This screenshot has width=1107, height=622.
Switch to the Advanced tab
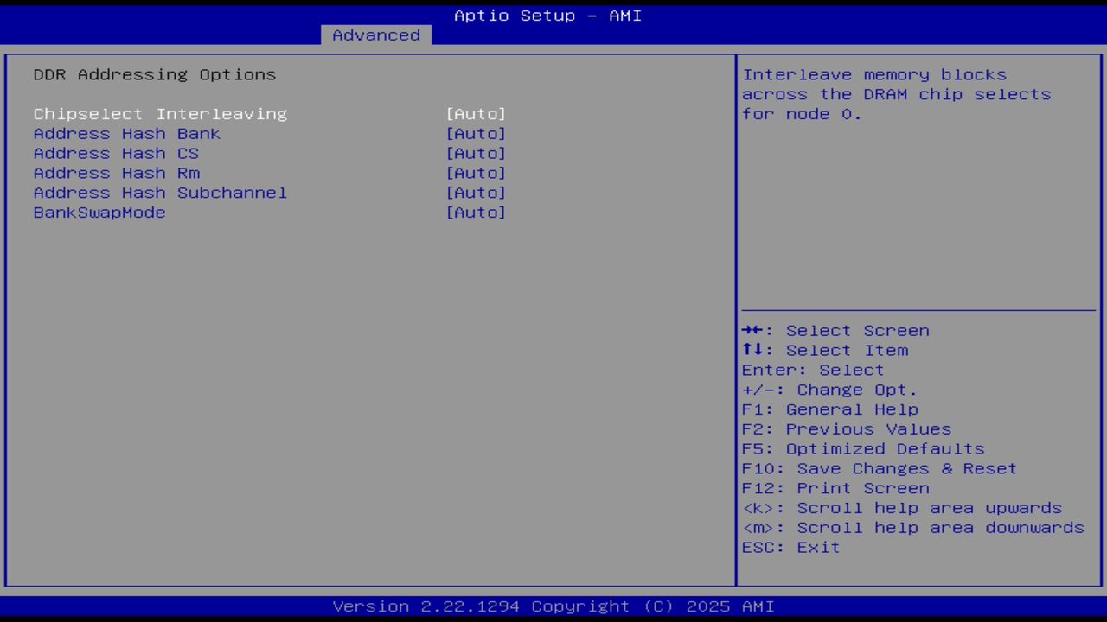(x=375, y=35)
